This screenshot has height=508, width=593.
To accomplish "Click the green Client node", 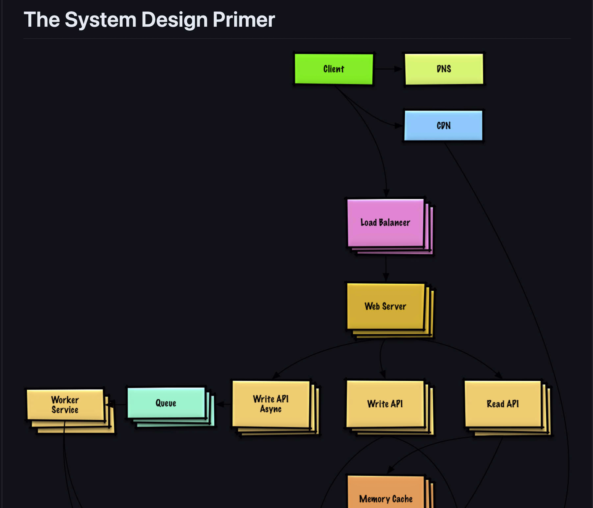I will coord(333,69).
